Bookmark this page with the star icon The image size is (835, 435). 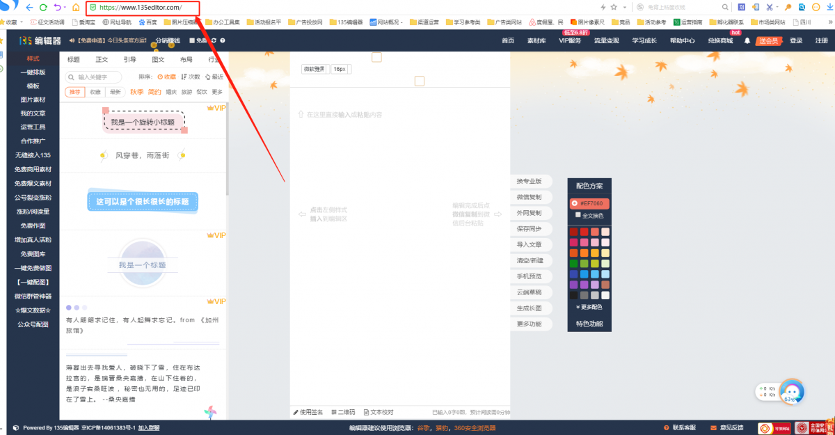coord(614,7)
